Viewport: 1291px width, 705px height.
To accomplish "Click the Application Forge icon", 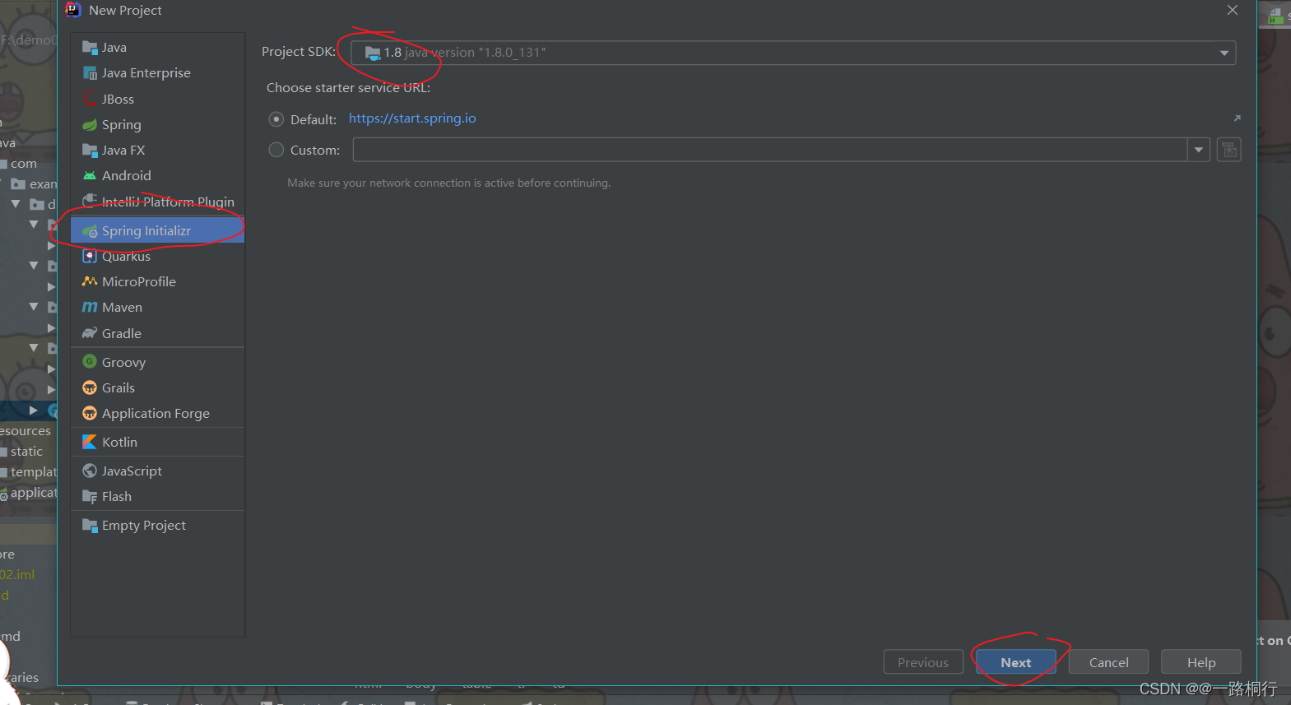I will click(90, 414).
